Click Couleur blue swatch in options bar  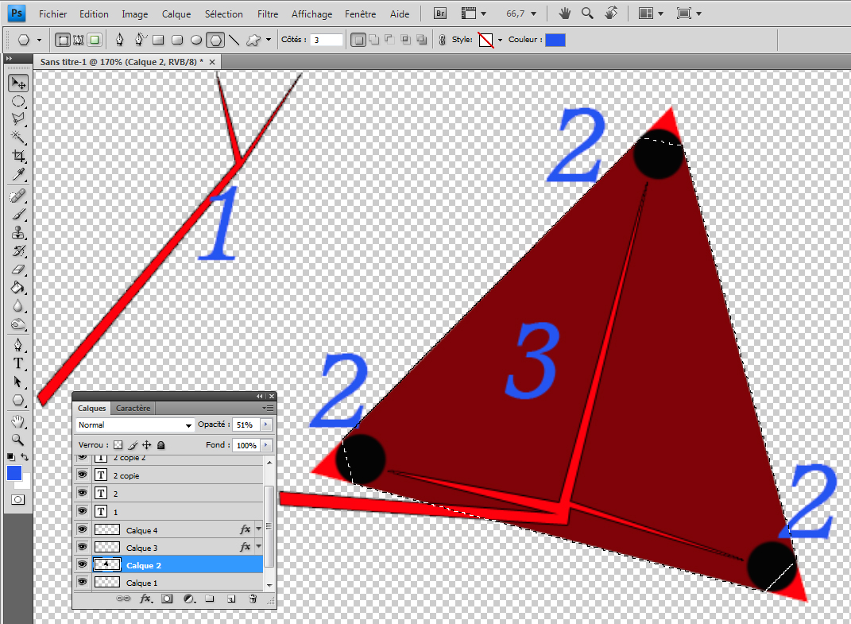click(x=555, y=40)
